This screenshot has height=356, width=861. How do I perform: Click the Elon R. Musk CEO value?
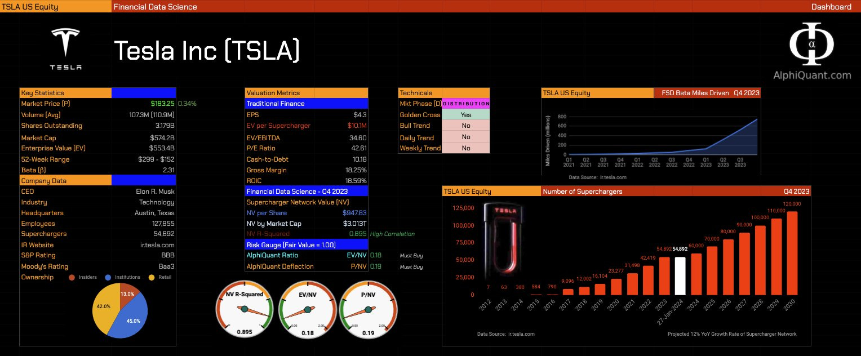click(x=155, y=192)
